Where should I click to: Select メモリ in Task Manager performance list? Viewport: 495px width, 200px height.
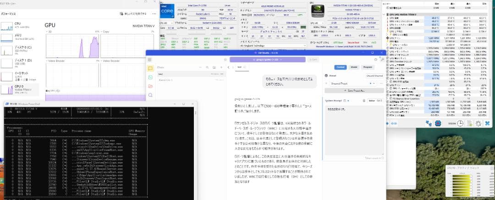20,37
